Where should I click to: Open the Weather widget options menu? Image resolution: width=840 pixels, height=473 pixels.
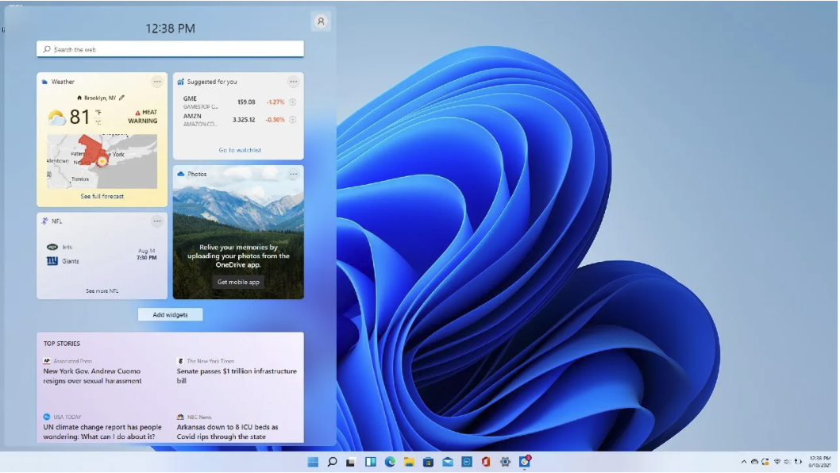pos(159,81)
